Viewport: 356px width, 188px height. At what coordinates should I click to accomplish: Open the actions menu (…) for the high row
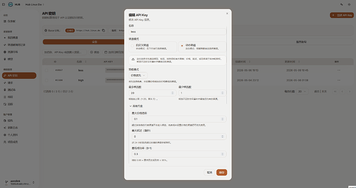tap(338, 80)
